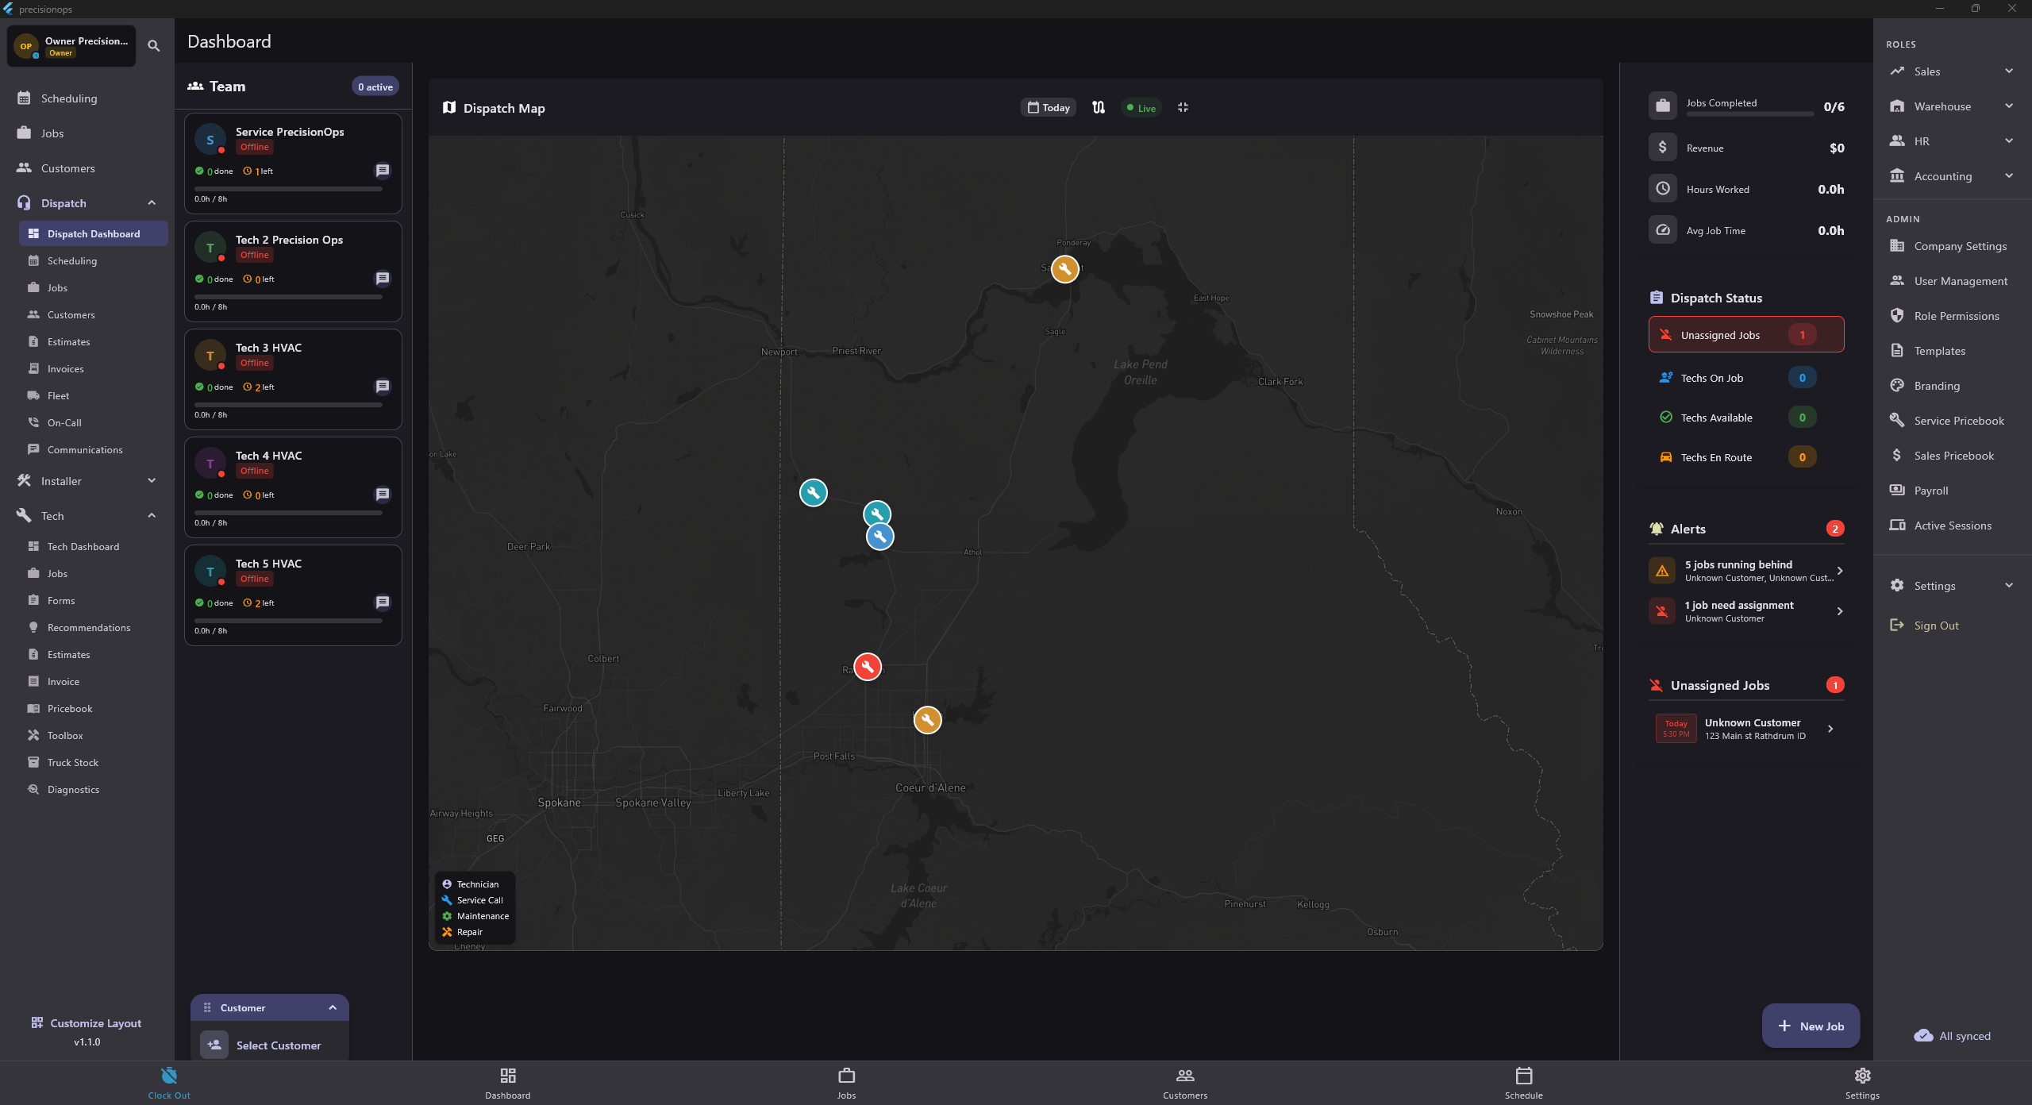The image size is (2032, 1105).
Task: Open chat for Tech 2 Precision Ops
Action: [x=383, y=279]
